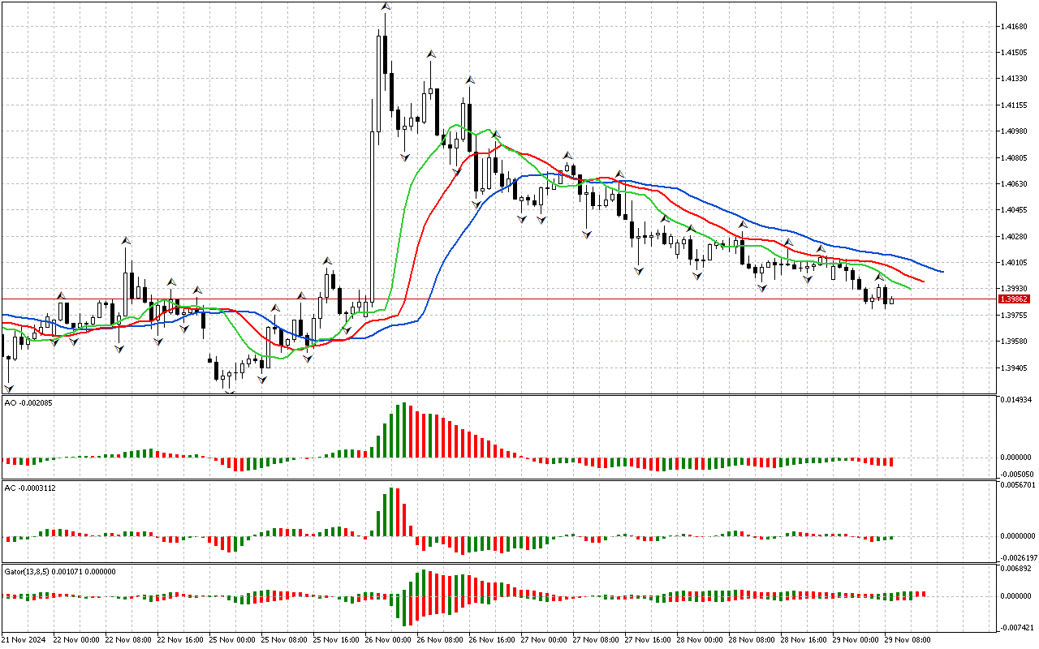The image size is (1039, 649).
Task: Click the 25 Nov 16:00 time label
Action: tap(338, 640)
